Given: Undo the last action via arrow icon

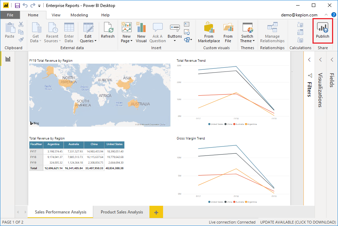Looking at the screenshot, I should 25,5.
